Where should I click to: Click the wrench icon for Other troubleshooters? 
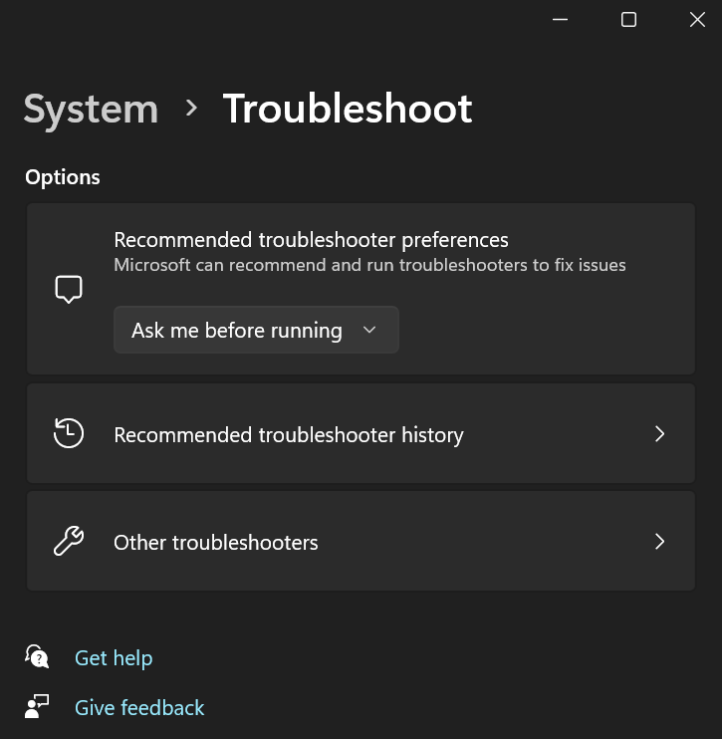point(68,542)
